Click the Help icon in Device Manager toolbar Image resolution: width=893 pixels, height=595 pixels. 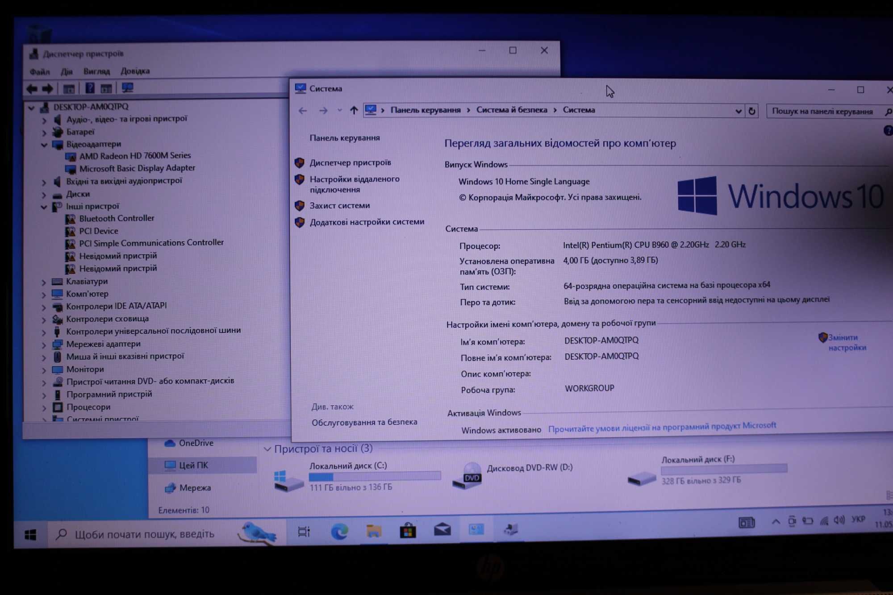(x=90, y=88)
